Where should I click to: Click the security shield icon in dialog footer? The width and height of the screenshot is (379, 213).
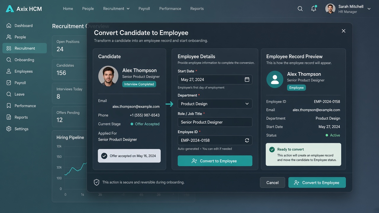pyautogui.click(x=97, y=182)
